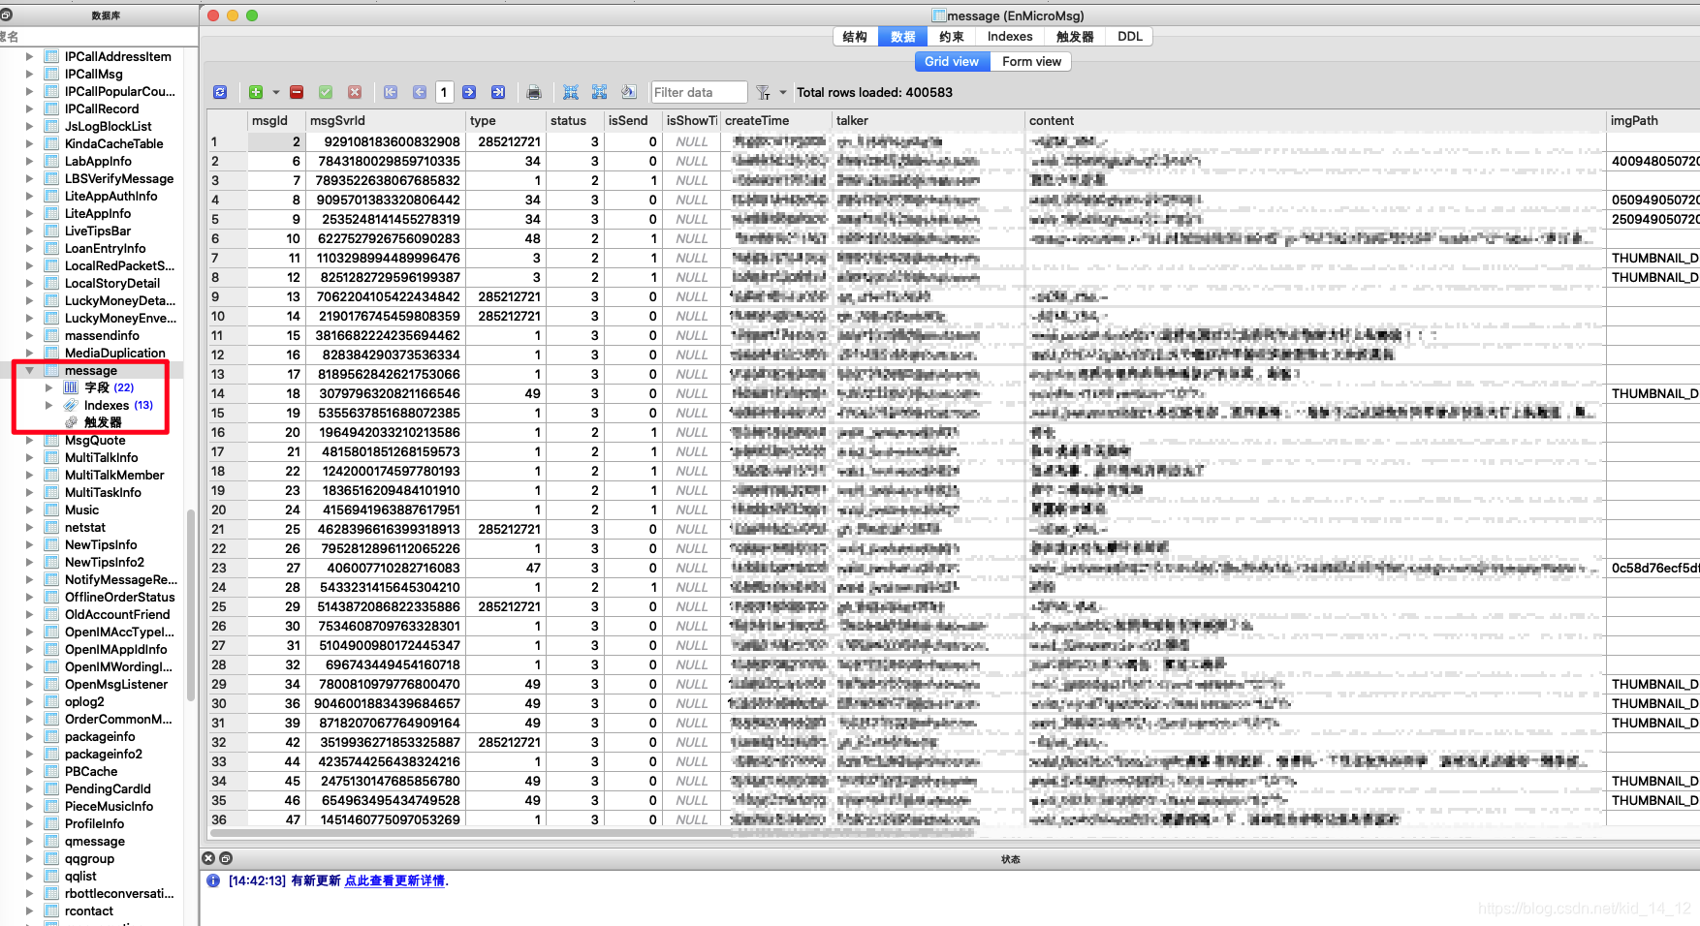Select the qmessage table
This screenshot has width=1700, height=926.
pyautogui.click(x=95, y=842)
